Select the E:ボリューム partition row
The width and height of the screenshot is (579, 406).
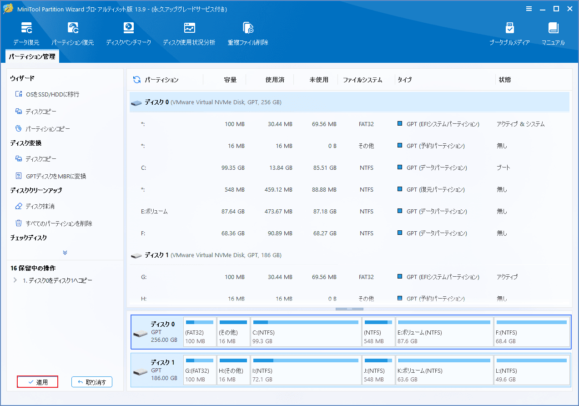[349, 212]
